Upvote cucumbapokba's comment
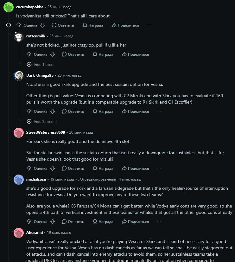The image size is (235, 262). (19, 25)
